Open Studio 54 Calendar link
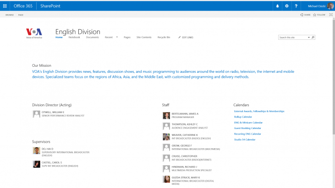The width and height of the screenshot is (335, 188). point(245,140)
